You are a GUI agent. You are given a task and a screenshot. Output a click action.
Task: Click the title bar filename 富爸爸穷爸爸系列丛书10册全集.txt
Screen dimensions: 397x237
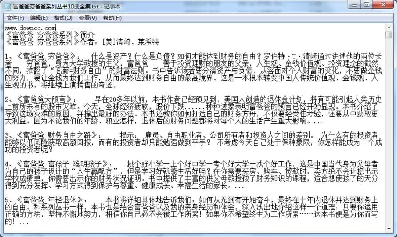pyautogui.click(x=56, y=7)
